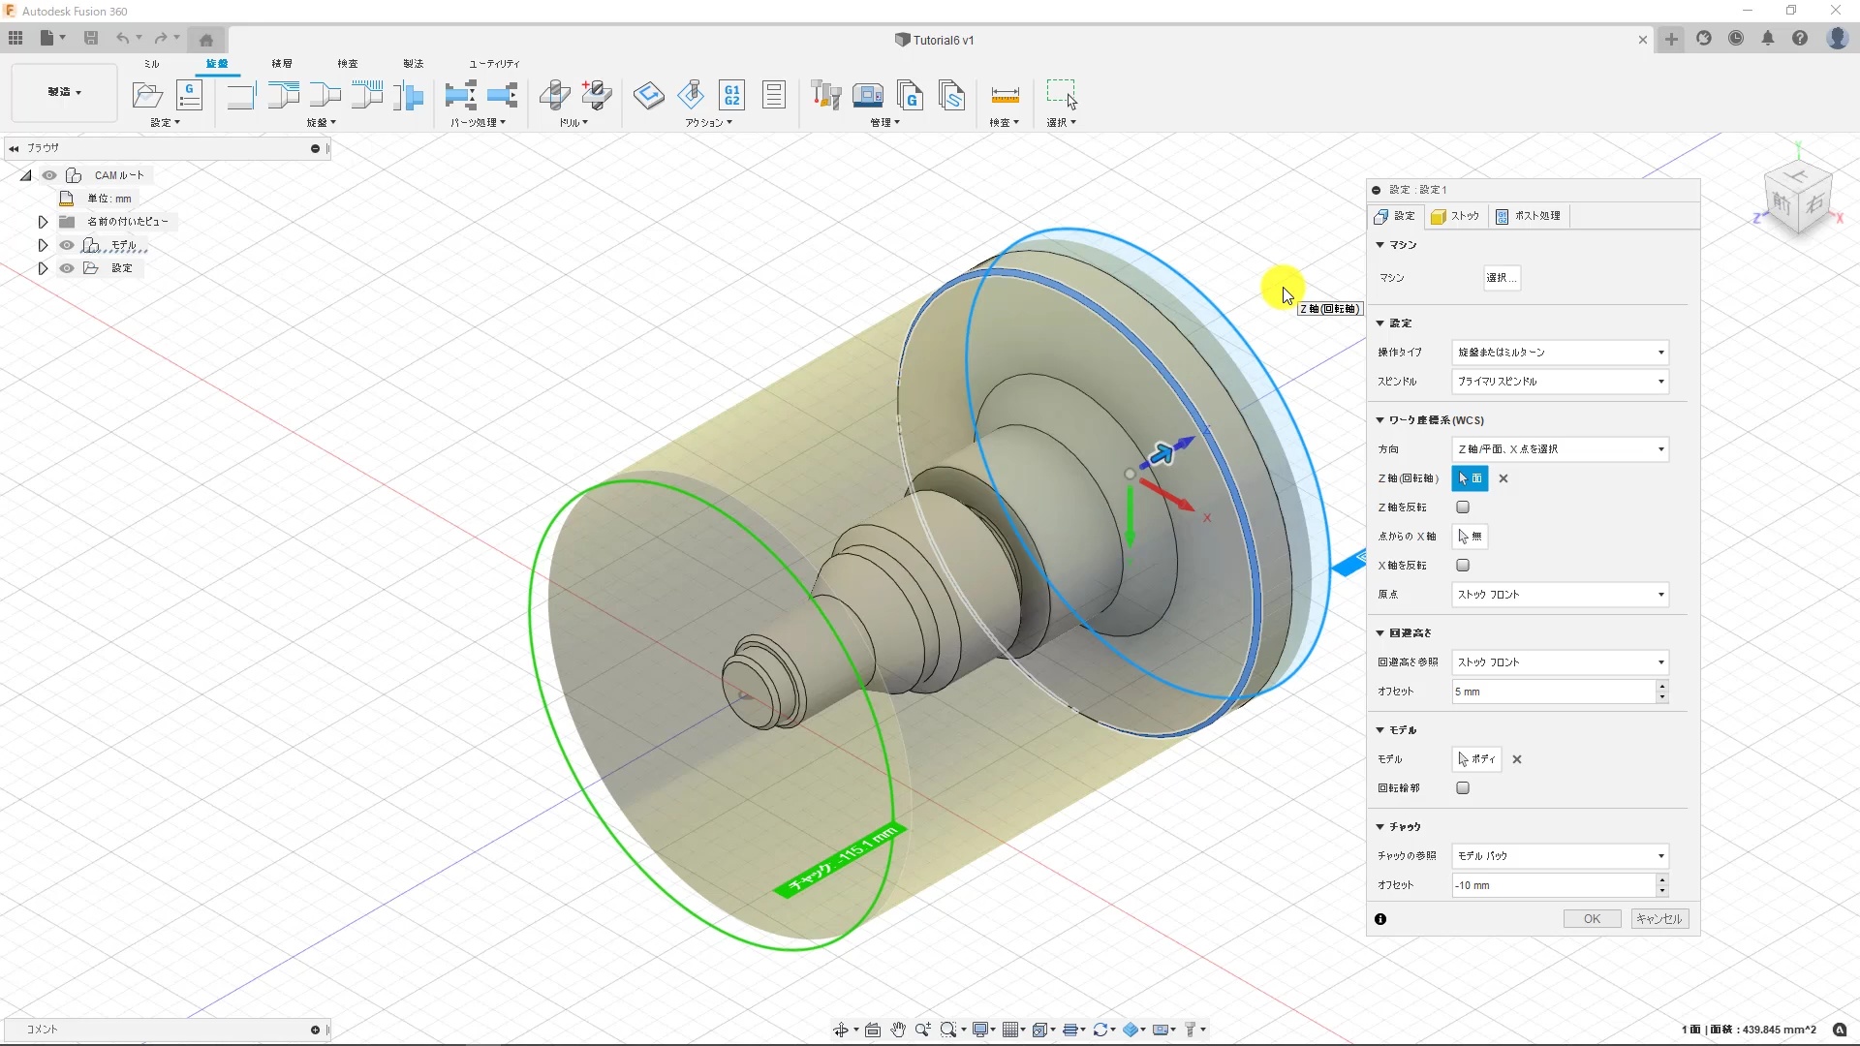Viewport: 1860px width, 1046px height.
Task: Click the measure ruler inspection icon
Action: tap(1005, 95)
